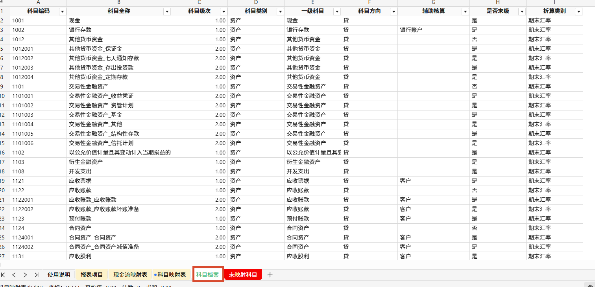Click cell with code 1002

click(38, 30)
